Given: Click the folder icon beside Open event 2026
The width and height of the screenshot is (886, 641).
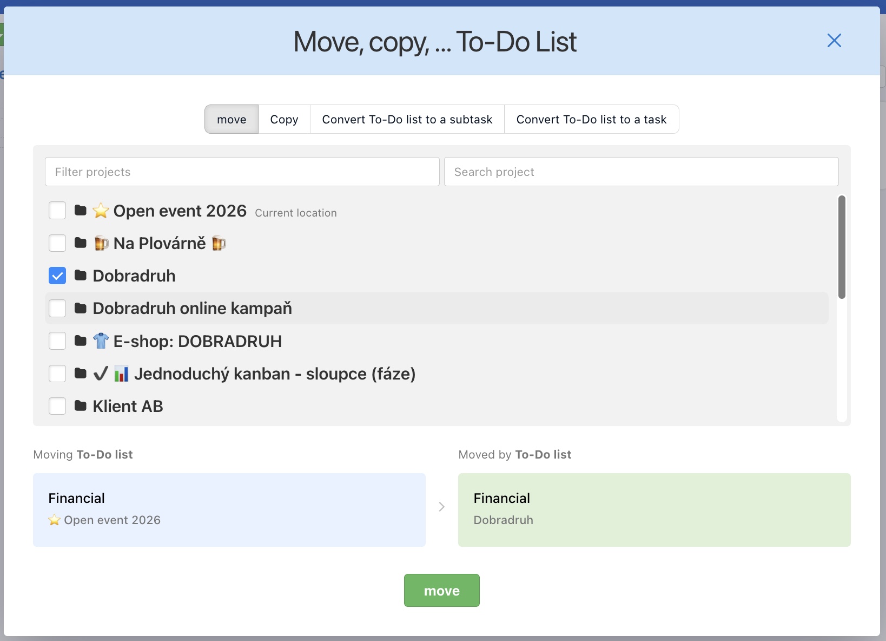Looking at the screenshot, I should coord(81,210).
